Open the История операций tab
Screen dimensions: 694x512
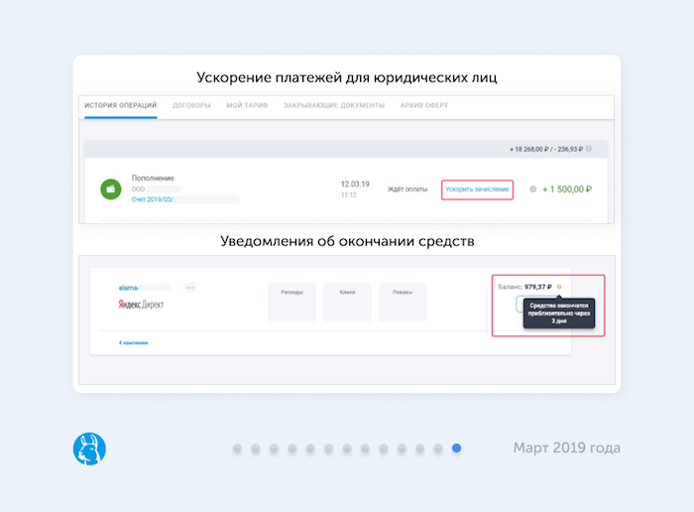(x=120, y=105)
